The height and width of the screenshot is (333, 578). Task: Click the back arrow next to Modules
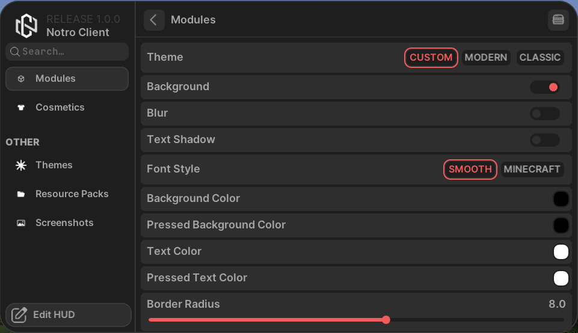[154, 20]
